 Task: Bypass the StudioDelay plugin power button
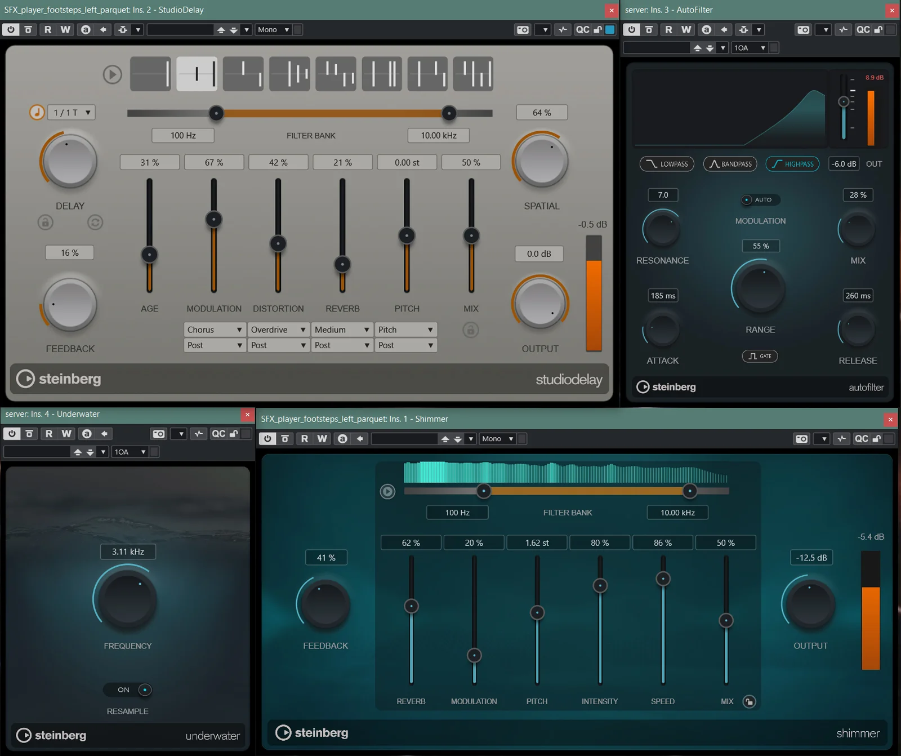click(11, 30)
